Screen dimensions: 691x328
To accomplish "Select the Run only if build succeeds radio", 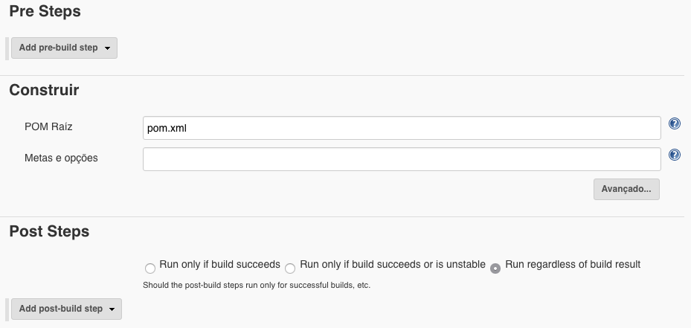I will (150, 268).
